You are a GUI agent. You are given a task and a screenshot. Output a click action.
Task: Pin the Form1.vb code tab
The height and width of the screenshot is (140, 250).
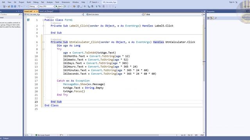coord(34,11)
